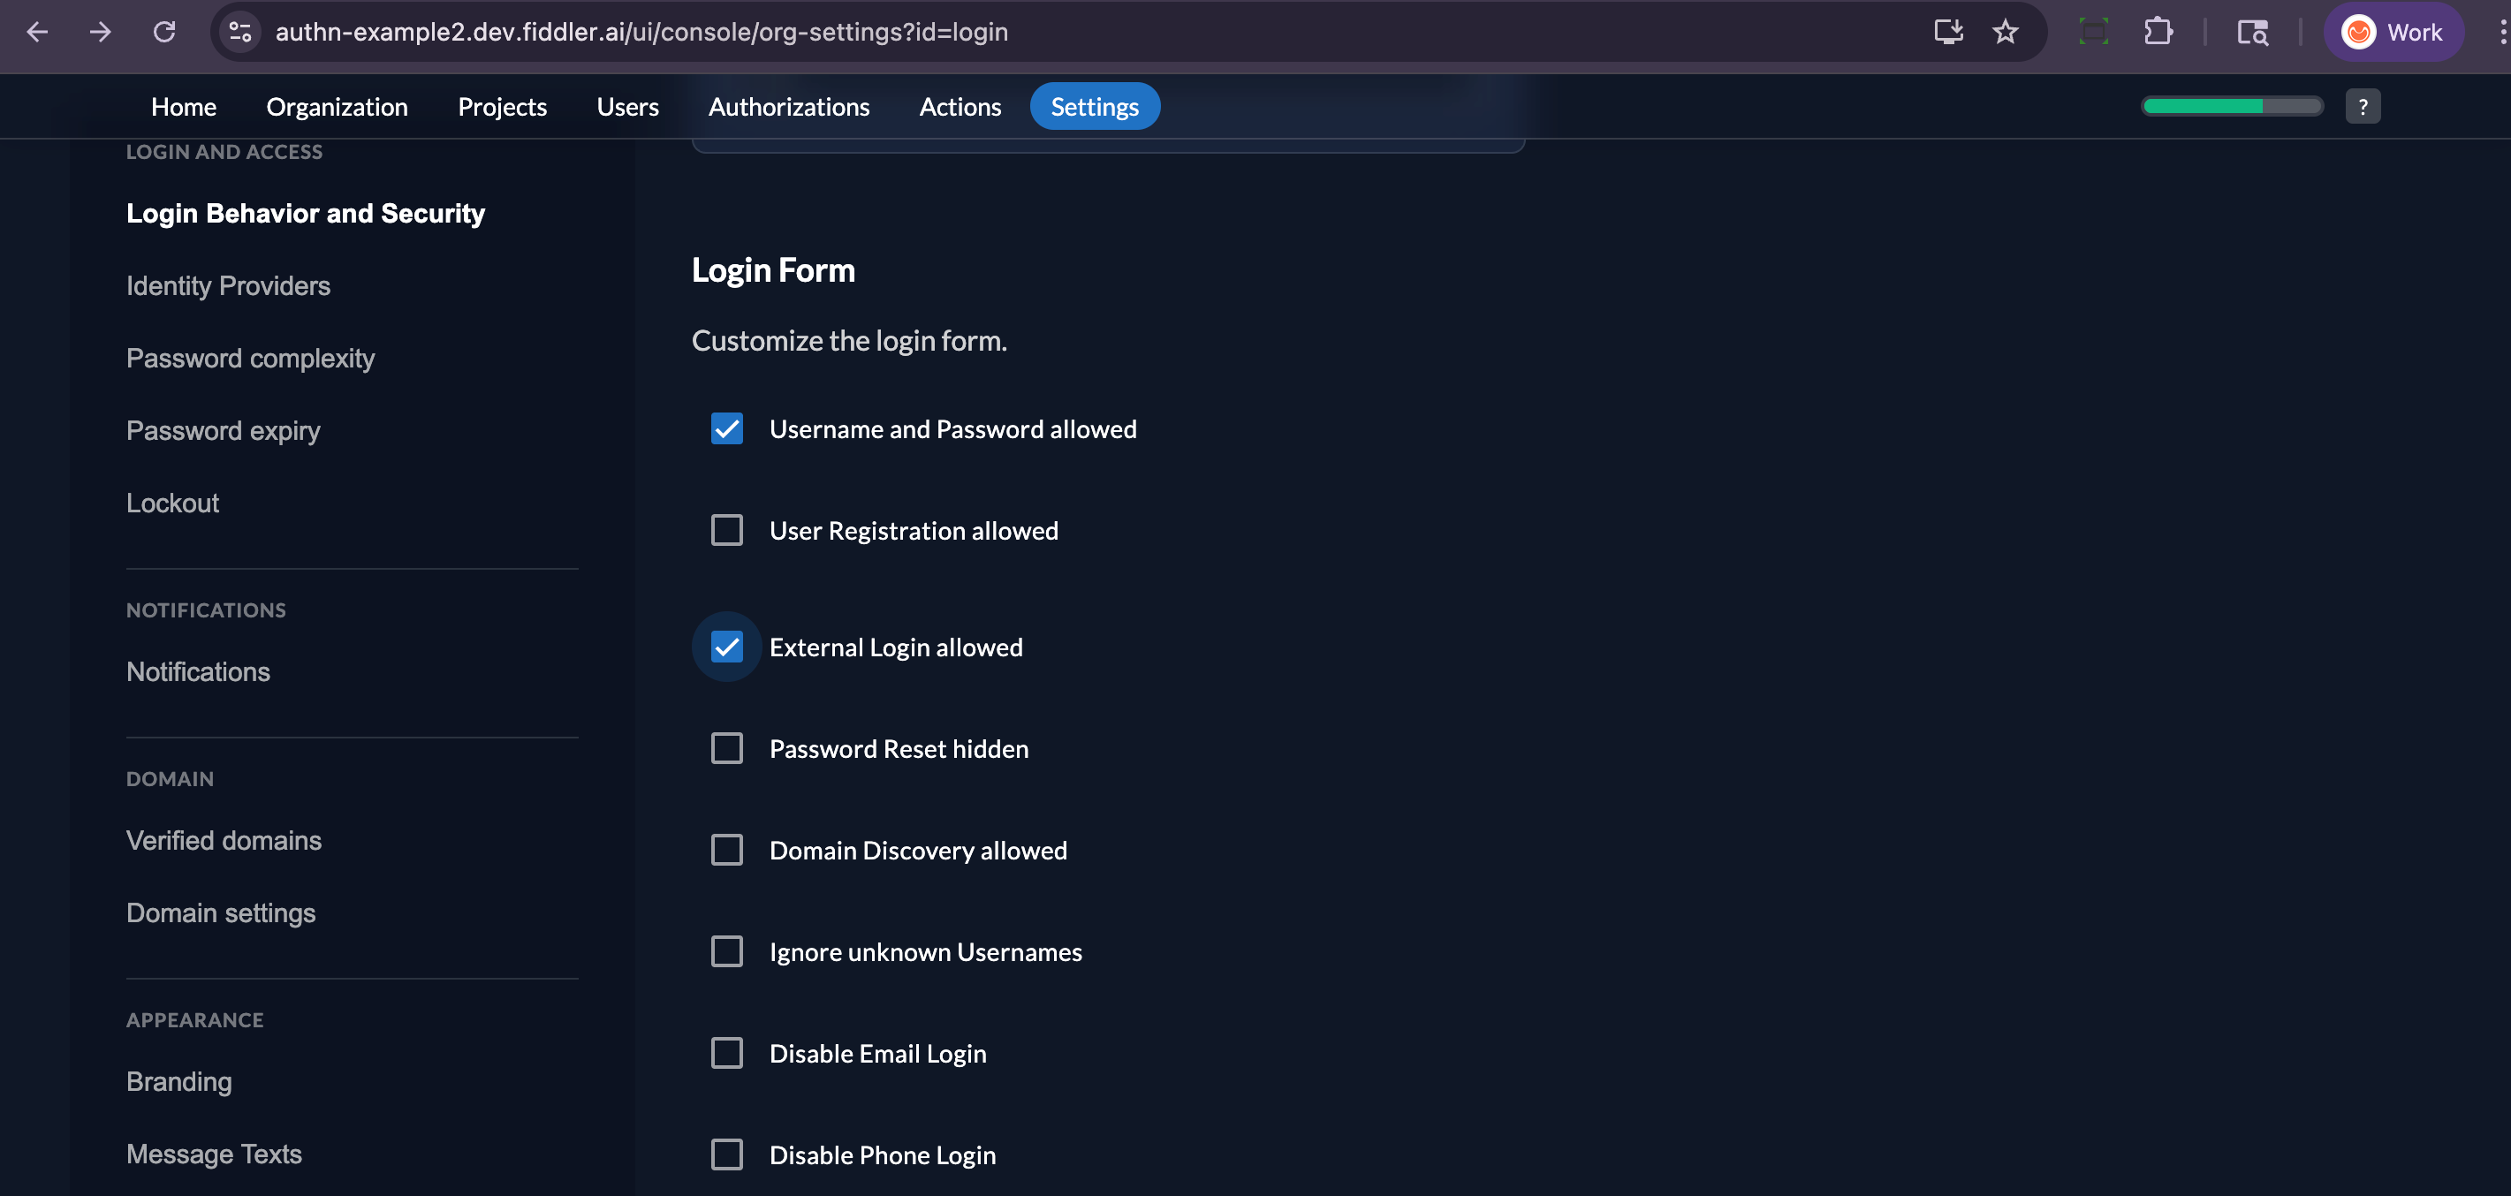
Task: Reload the current page
Action: (164, 31)
